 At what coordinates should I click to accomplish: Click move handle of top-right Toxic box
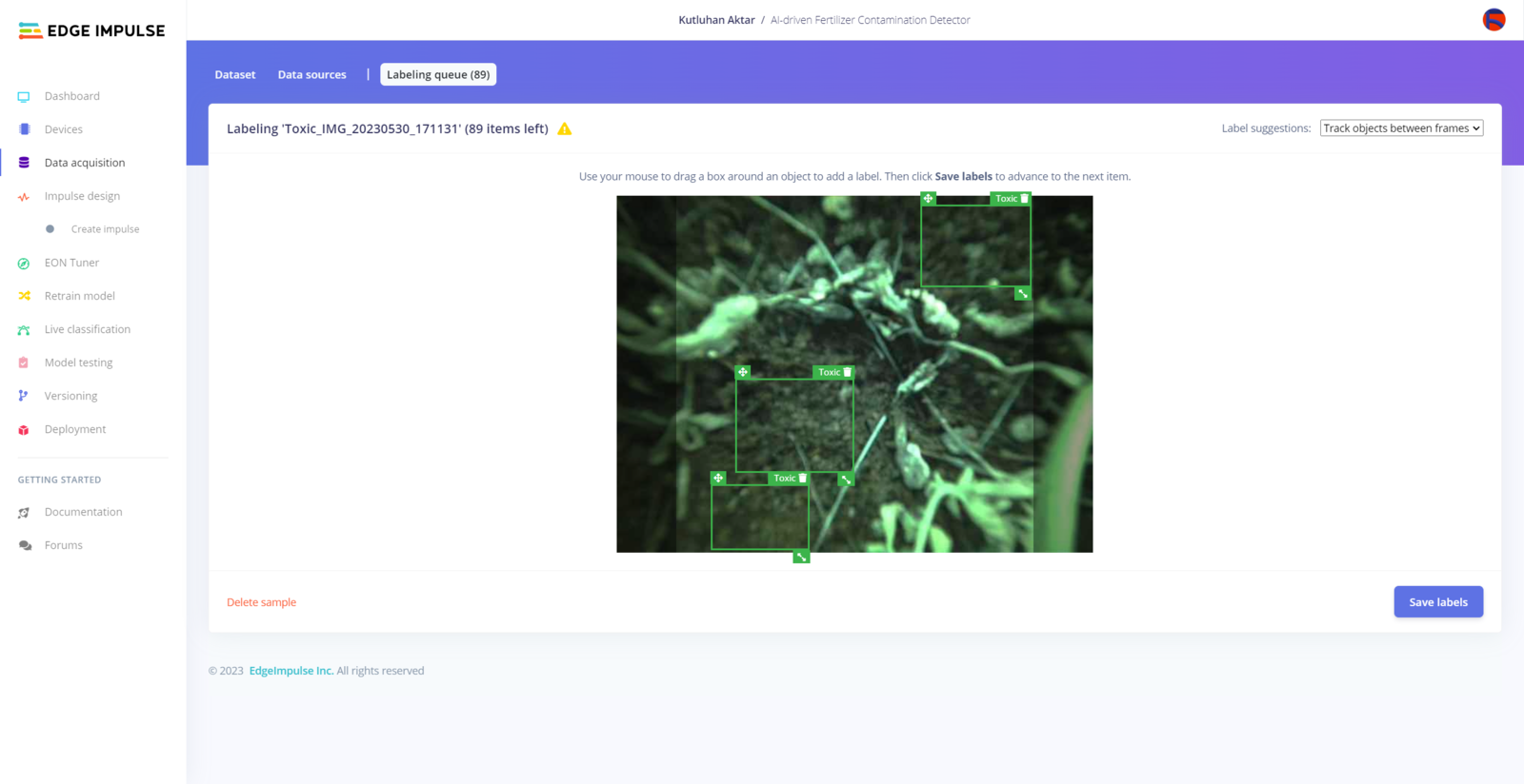pyautogui.click(x=928, y=198)
